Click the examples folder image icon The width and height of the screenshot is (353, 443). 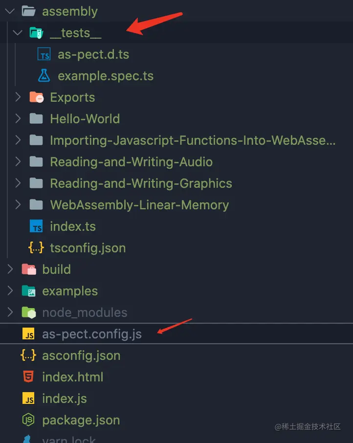28,291
